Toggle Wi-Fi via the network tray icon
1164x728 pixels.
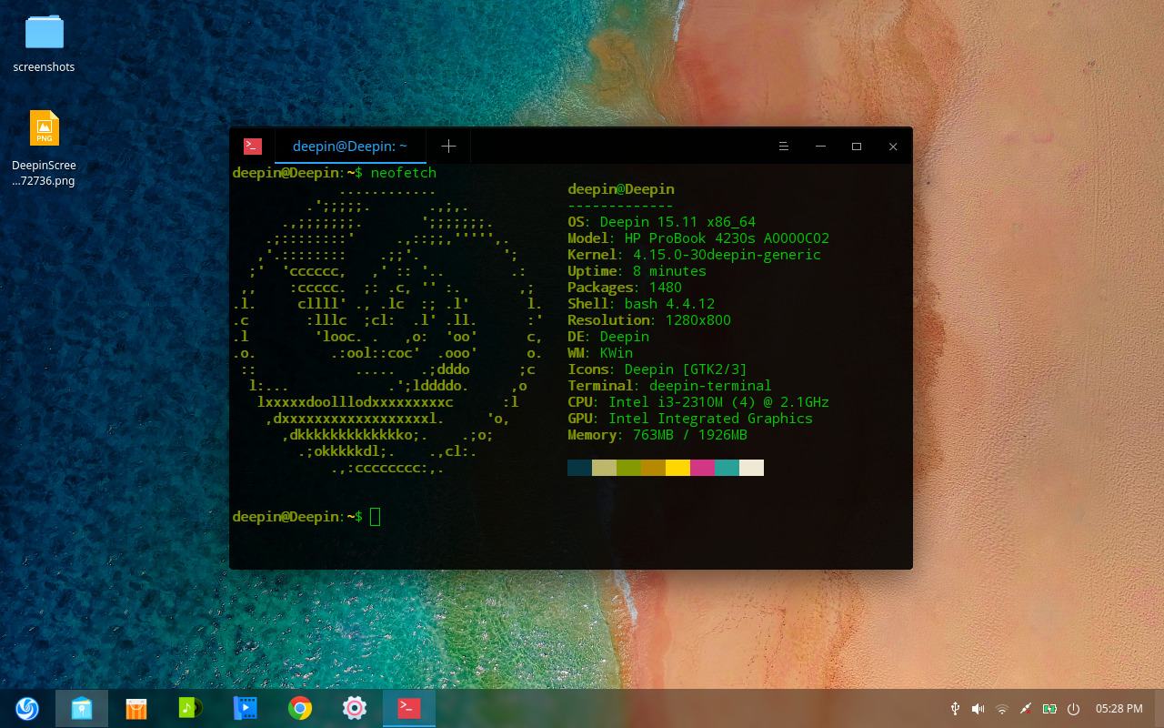pos(1001,708)
